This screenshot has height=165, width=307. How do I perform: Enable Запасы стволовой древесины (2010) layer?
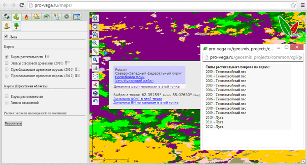[x=7, y=63]
